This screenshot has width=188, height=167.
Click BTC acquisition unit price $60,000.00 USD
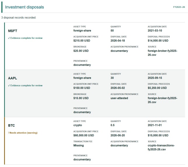pyautogui.click(x=84, y=136)
